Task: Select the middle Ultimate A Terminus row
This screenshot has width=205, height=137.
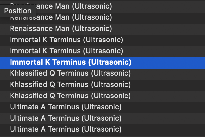Action: [66, 118]
